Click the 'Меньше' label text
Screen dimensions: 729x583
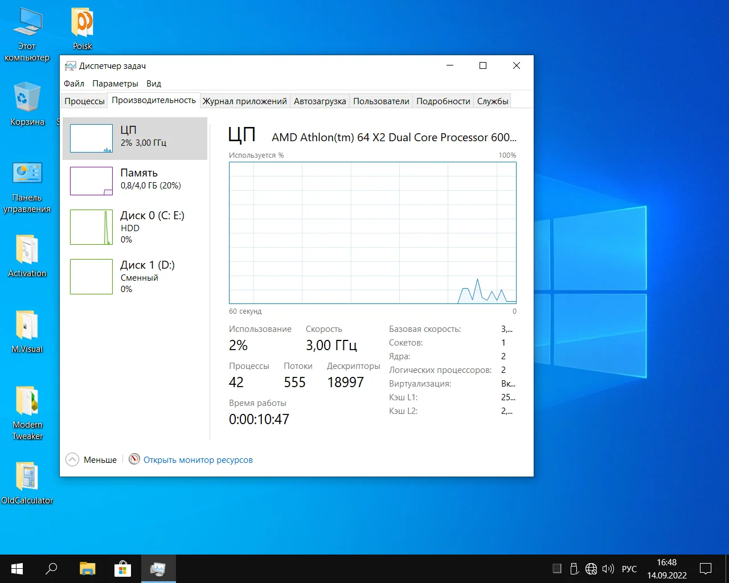pos(100,459)
